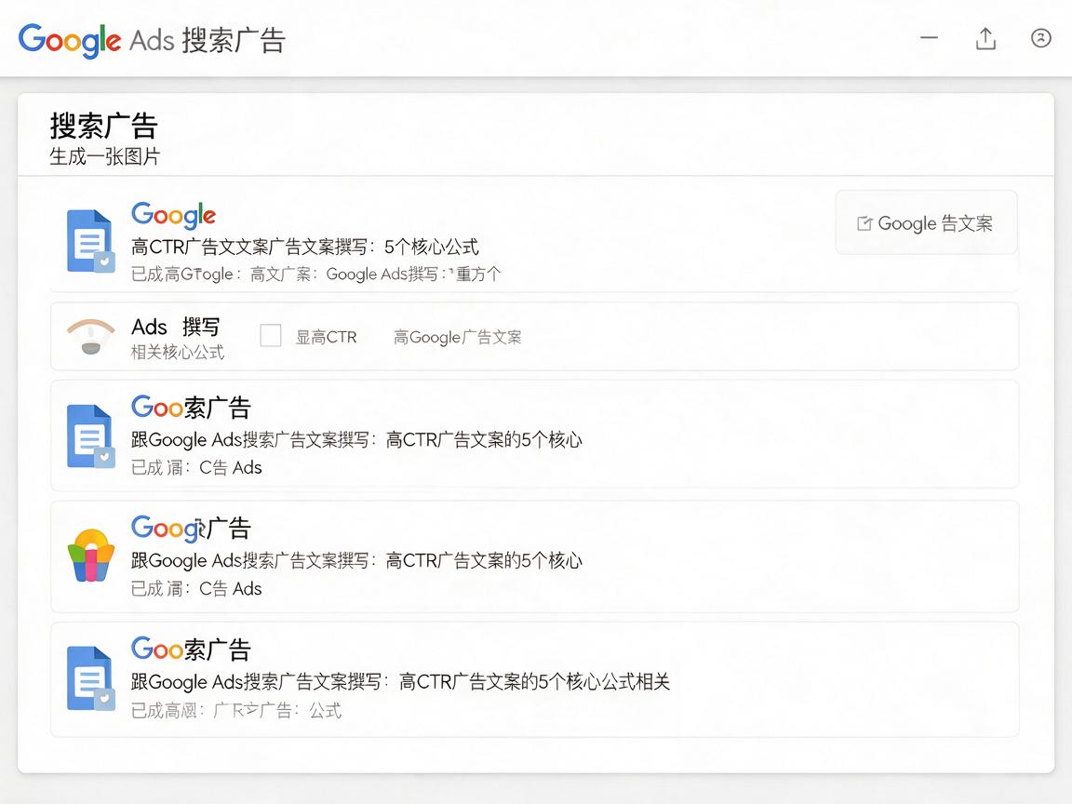Open result title ending with 核心公式相关
1072x804 pixels.
coord(401,681)
